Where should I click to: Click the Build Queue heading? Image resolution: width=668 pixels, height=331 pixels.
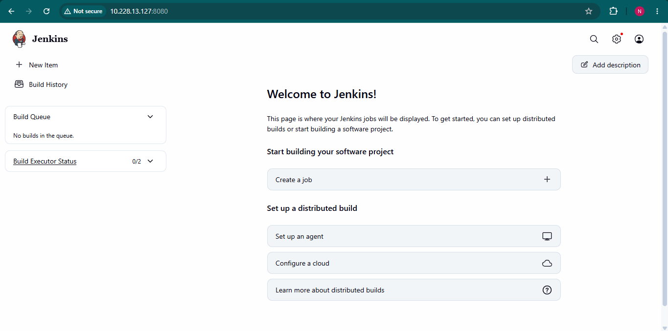tap(32, 117)
